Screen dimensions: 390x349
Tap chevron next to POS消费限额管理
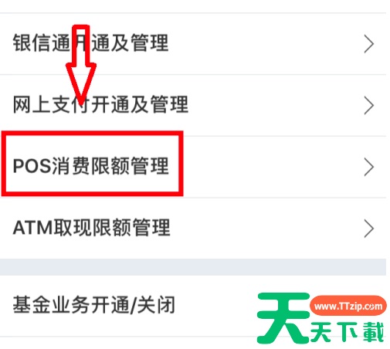pos(369,167)
